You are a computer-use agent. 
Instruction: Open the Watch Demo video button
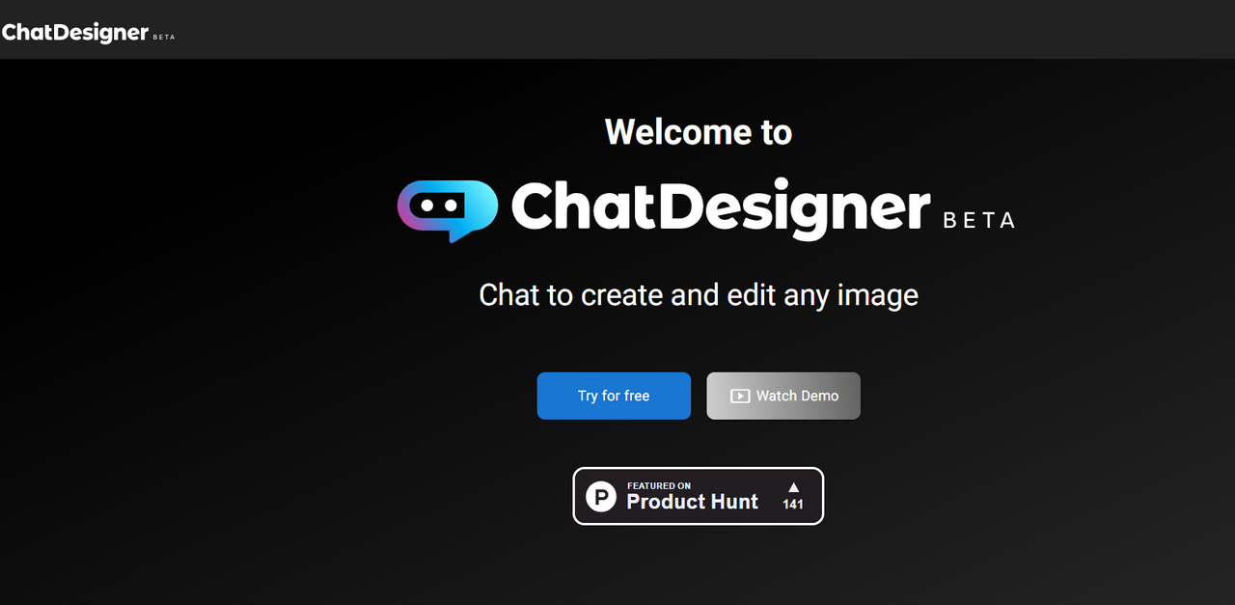point(783,396)
